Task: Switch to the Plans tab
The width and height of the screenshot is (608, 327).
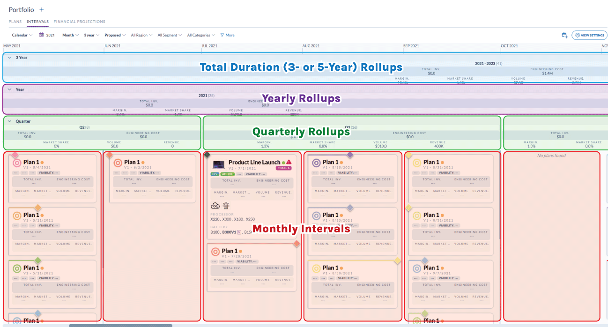Action: point(15,22)
